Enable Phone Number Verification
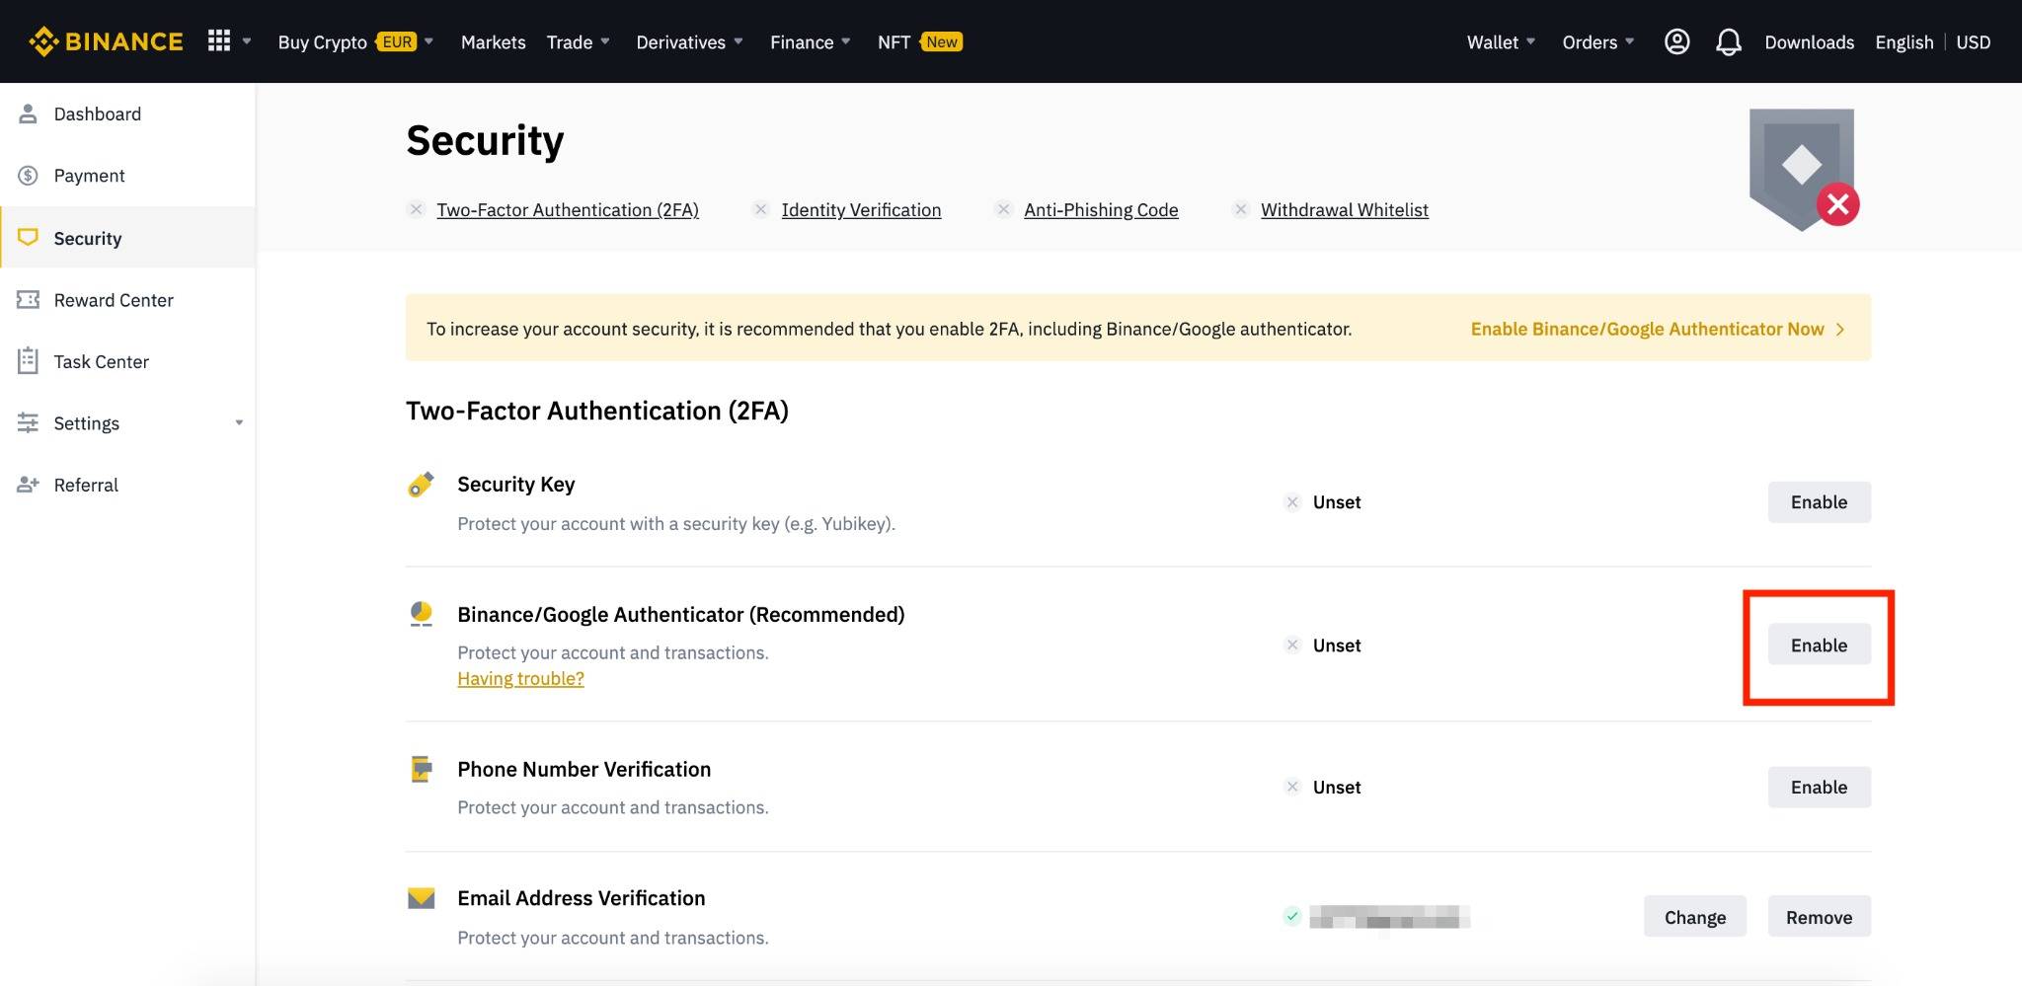The width and height of the screenshot is (2022, 986). pos(1819,788)
